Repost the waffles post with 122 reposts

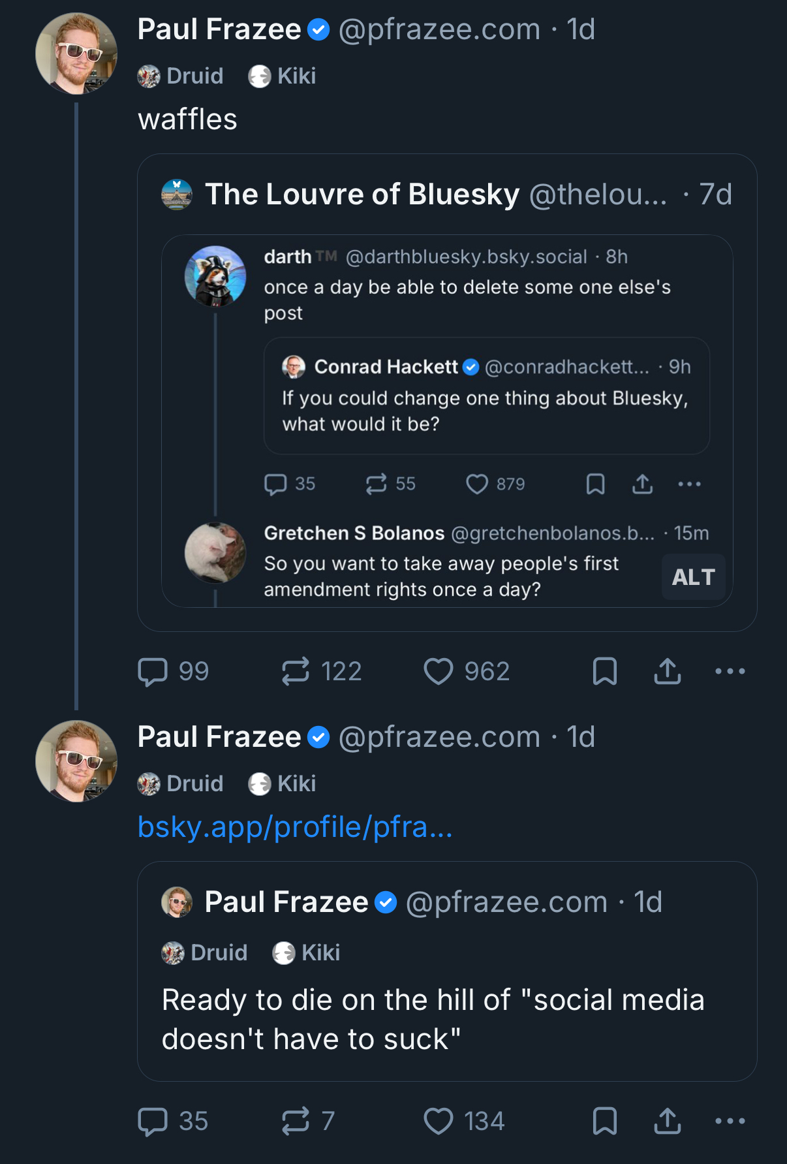pyautogui.click(x=296, y=672)
